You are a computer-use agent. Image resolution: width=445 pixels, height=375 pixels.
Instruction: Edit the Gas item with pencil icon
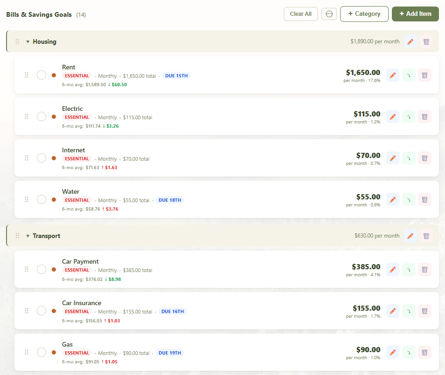[393, 352]
